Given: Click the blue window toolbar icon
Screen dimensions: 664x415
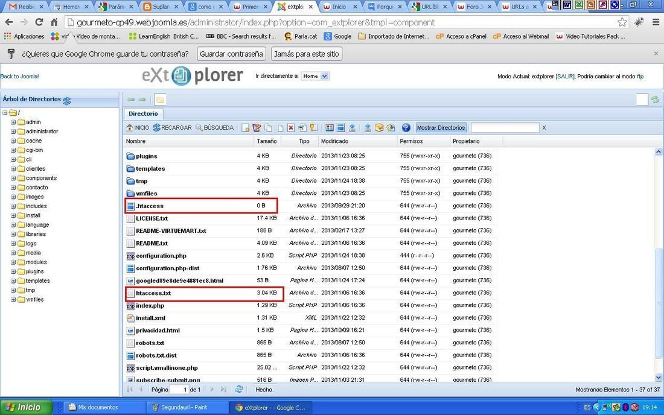Looking at the screenshot, I should pos(340,128).
